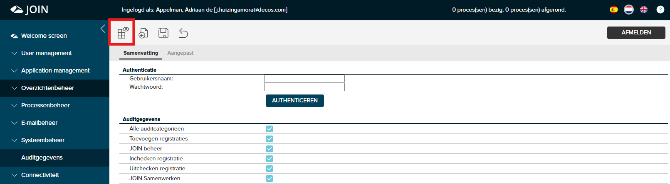Click the 'Gebruikersnaam:' label

point(151,79)
